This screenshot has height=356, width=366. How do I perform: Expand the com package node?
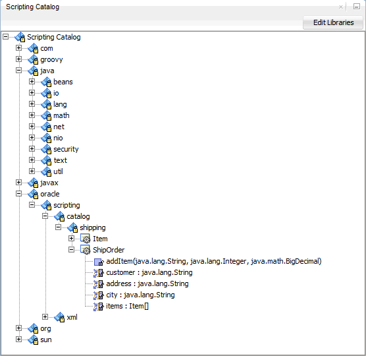point(18,48)
